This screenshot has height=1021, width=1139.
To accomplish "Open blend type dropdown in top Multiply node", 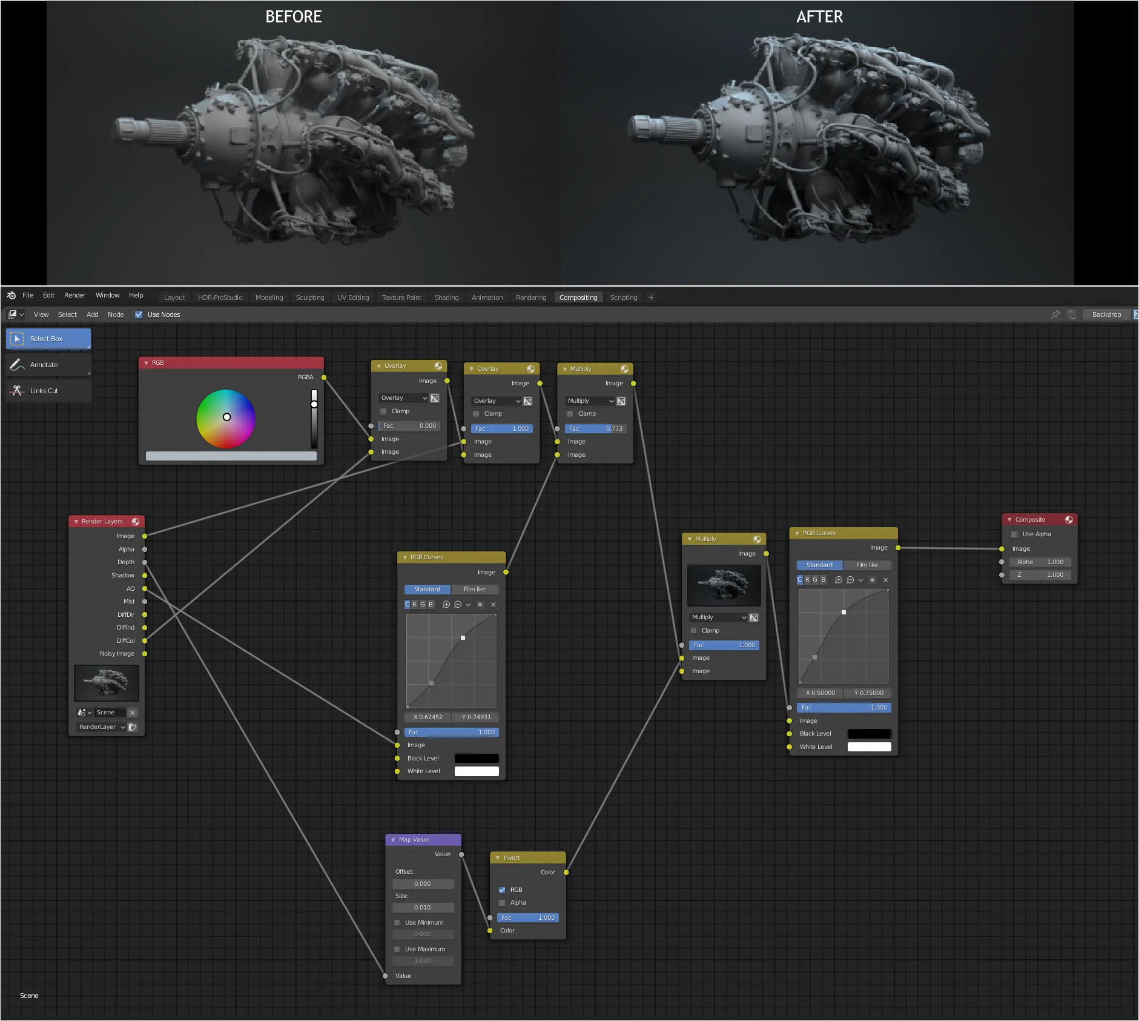I will (590, 401).
